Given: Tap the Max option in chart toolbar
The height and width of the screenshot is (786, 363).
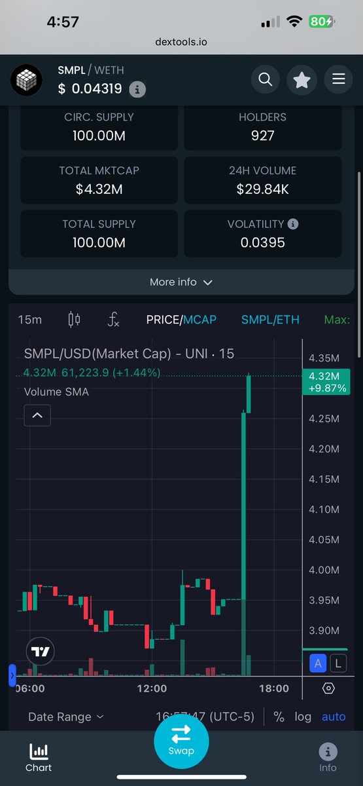Looking at the screenshot, I should point(337,320).
